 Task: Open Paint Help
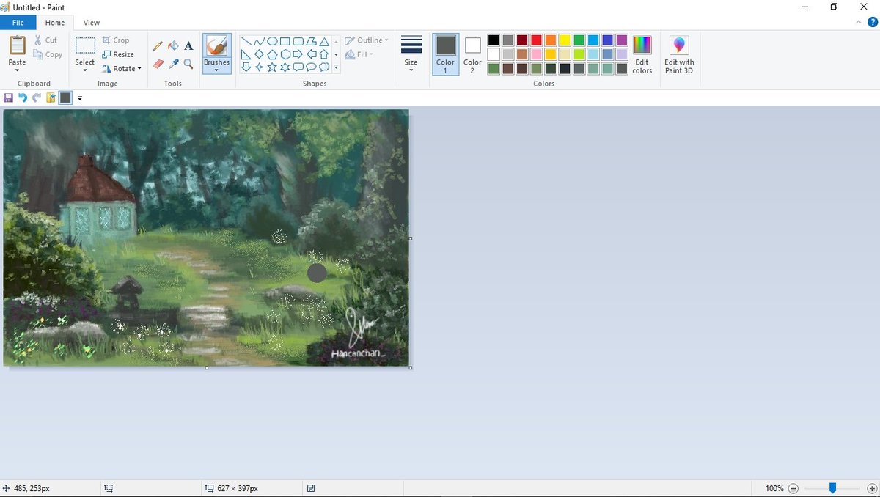[x=872, y=23]
